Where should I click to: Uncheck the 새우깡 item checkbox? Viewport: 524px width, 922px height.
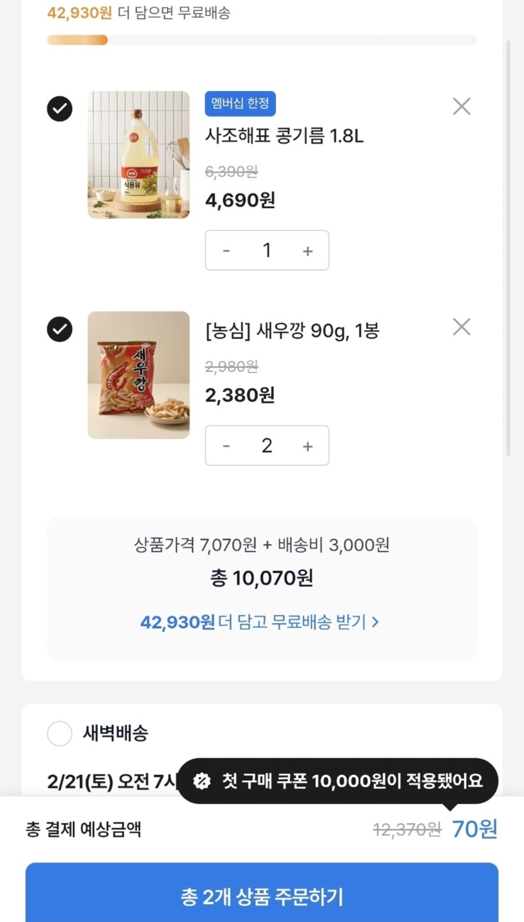point(60,329)
